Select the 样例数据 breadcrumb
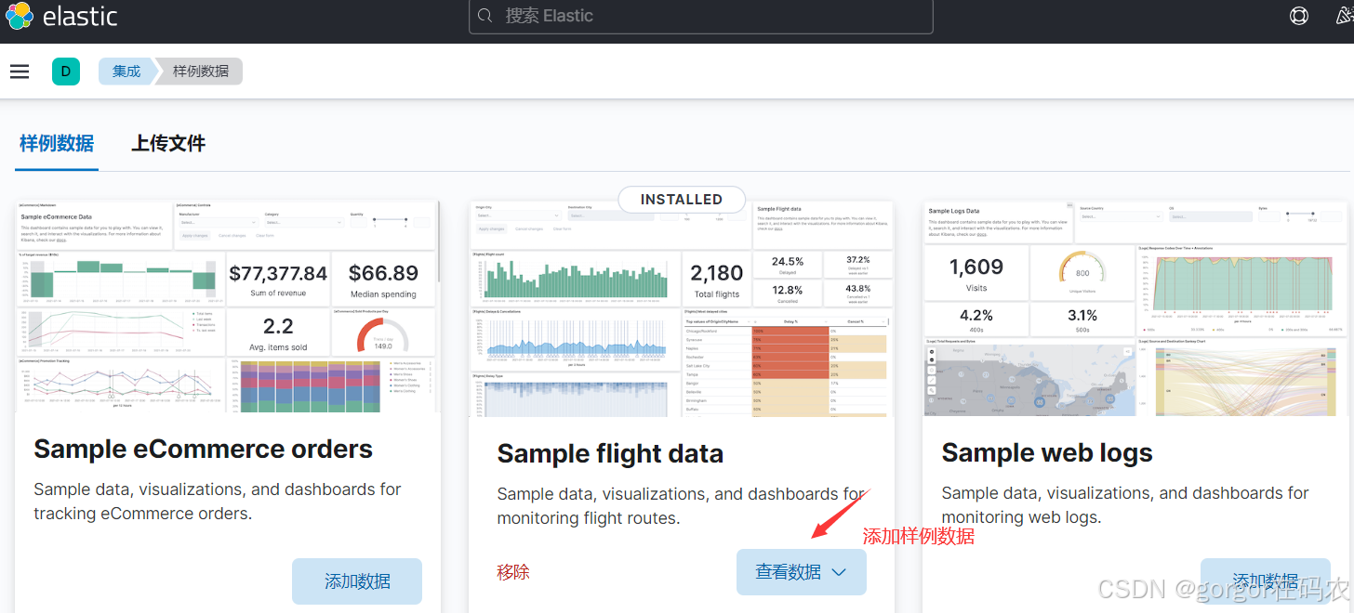Screen dimensions: 1354x613 (x=200, y=71)
